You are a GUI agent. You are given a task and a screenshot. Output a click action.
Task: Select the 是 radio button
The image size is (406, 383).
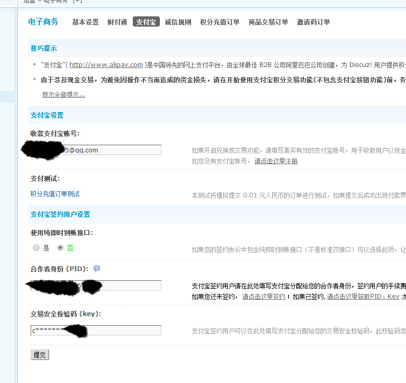pyautogui.click(x=36, y=247)
